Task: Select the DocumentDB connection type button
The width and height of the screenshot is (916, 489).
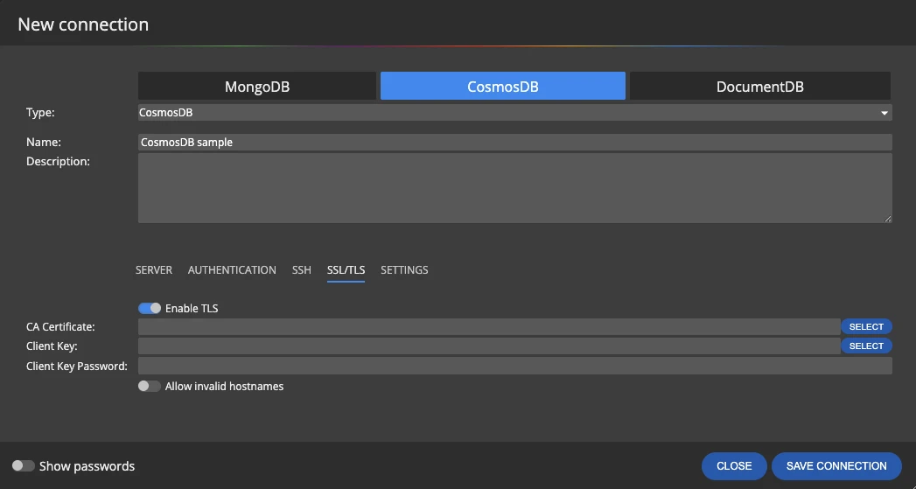Action: tap(760, 86)
